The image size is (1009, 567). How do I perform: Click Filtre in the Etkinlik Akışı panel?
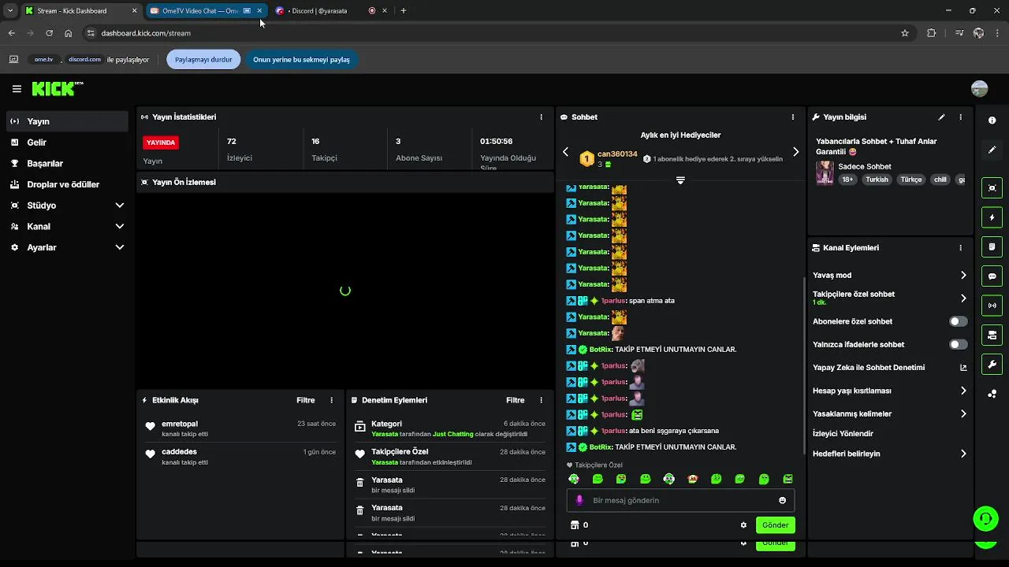coord(306,400)
